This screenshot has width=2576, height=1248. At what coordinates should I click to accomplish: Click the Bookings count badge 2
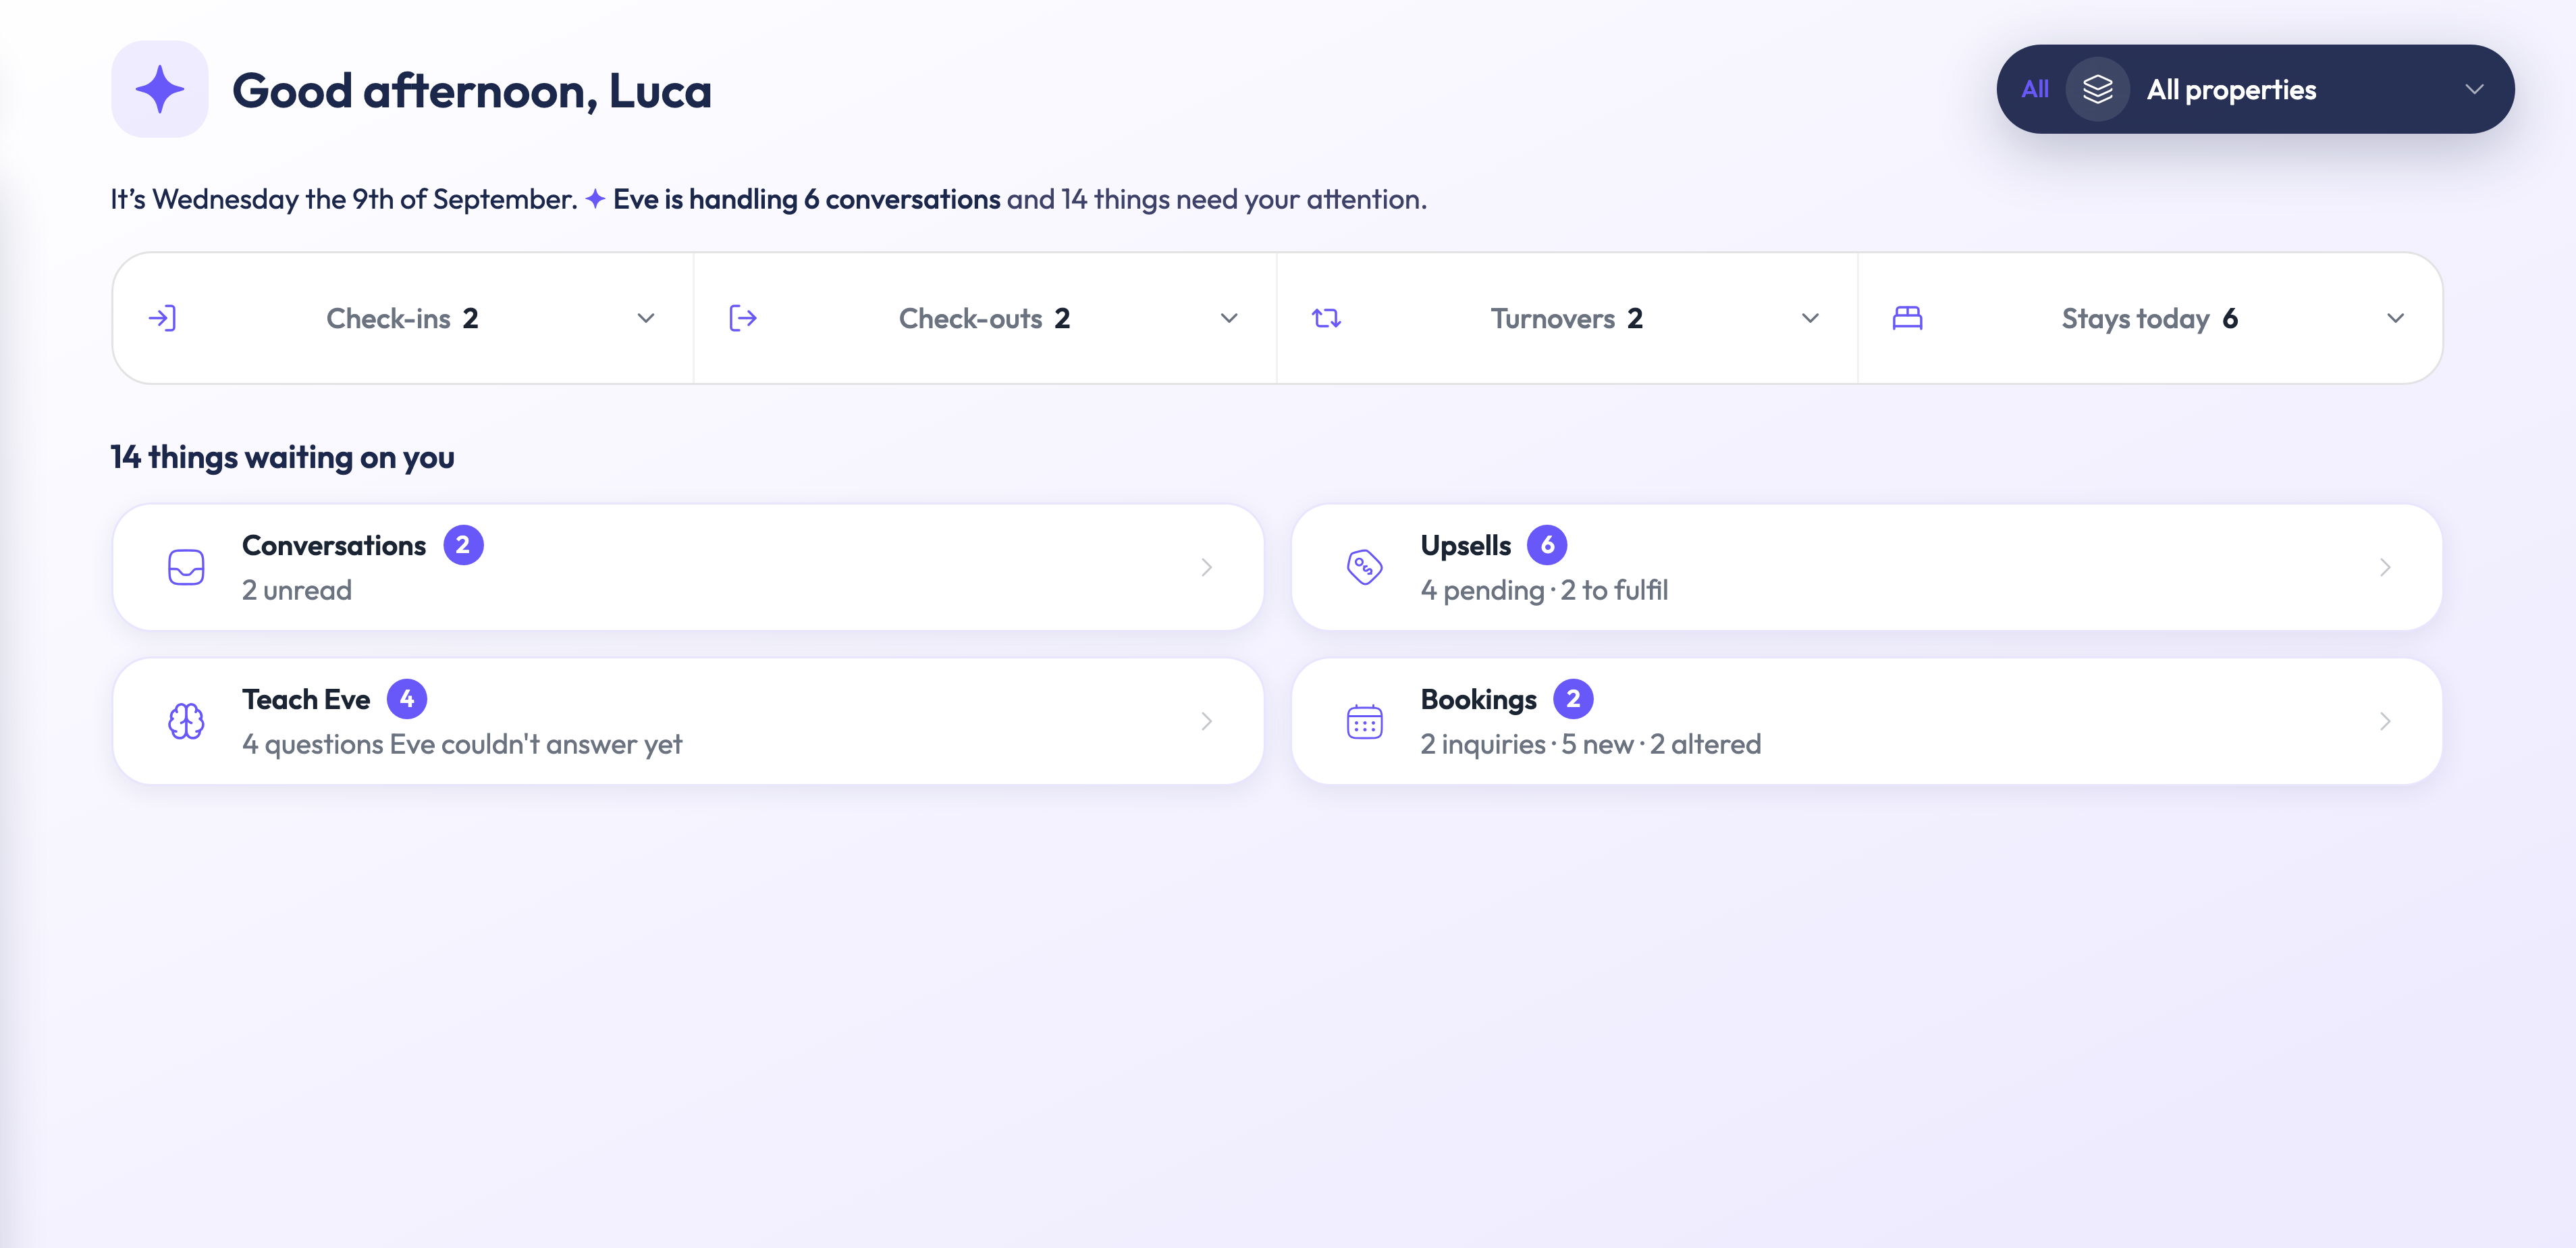(1573, 700)
